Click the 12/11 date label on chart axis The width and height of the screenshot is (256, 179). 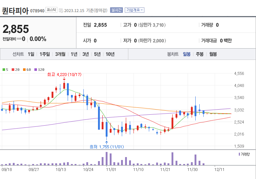(219, 170)
